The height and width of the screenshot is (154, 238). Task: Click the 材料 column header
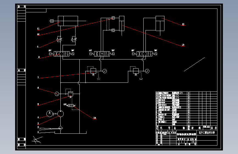pos(196,128)
